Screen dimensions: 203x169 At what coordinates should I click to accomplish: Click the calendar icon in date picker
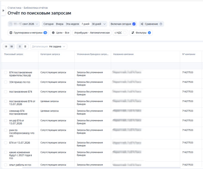click(x=11, y=24)
